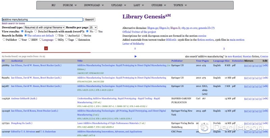
Task: Expand the TOPICS menu
Action: click(180, 5)
